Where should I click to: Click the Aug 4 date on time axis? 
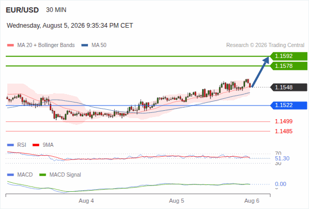(86, 201)
